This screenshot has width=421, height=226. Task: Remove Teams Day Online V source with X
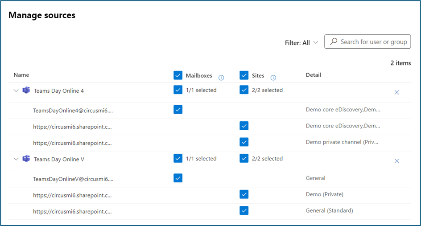coord(396,160)
